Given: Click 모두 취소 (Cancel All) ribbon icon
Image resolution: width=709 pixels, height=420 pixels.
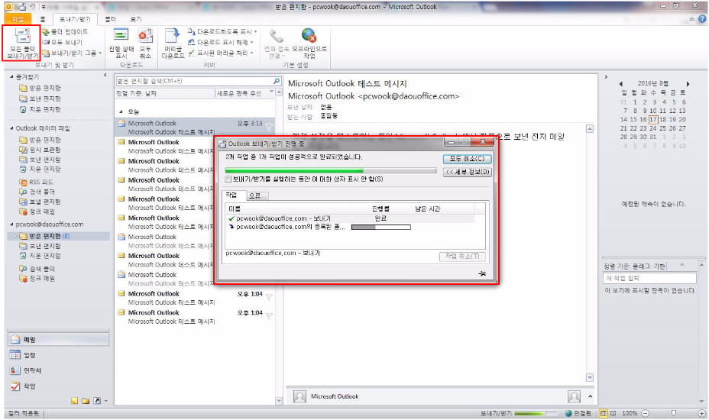Looking at the screenshot, I should tap(145, 44).
